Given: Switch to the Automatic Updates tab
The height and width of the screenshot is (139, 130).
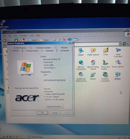Looking at the screenshot, I should pyautogui.click(x=43, y=48).
